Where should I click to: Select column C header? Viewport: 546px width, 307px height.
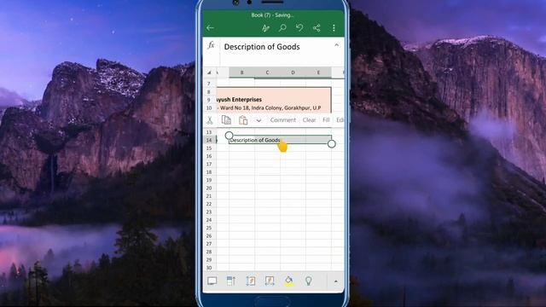(x=267, y=72)
